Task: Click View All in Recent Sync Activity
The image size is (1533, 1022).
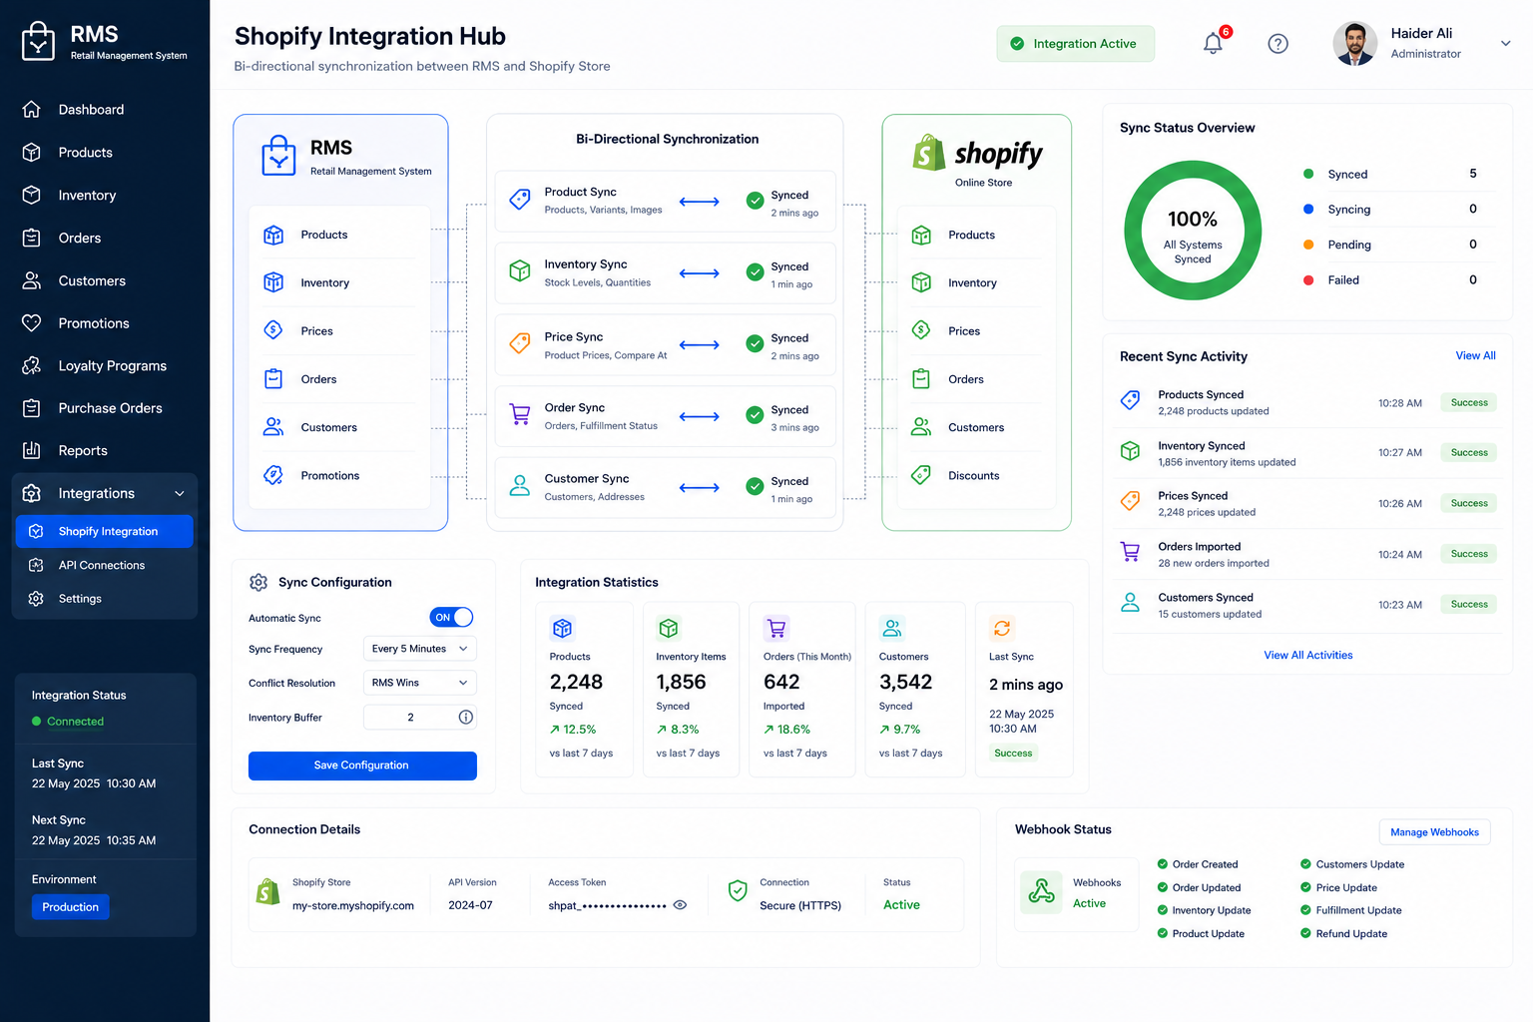Action: (1475, 355)
